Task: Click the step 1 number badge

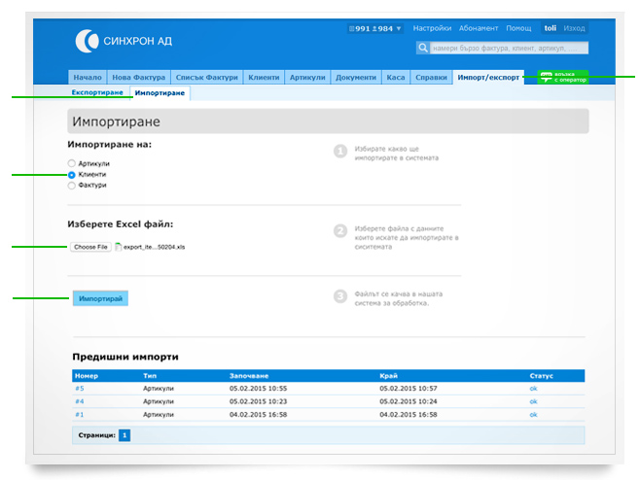Action: (340, 151)
